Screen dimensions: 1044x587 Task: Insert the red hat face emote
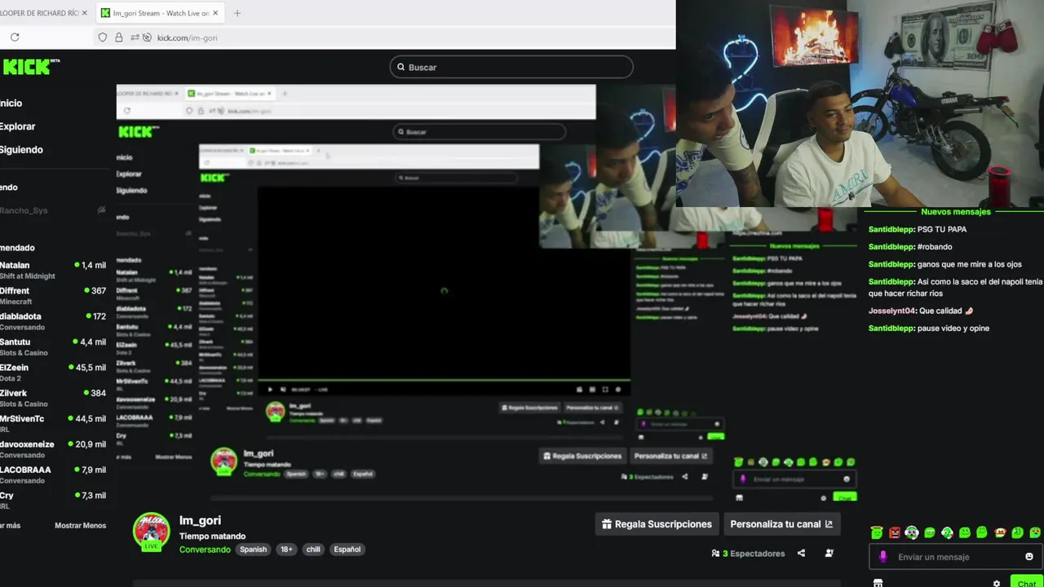[x=1000, y=533]
